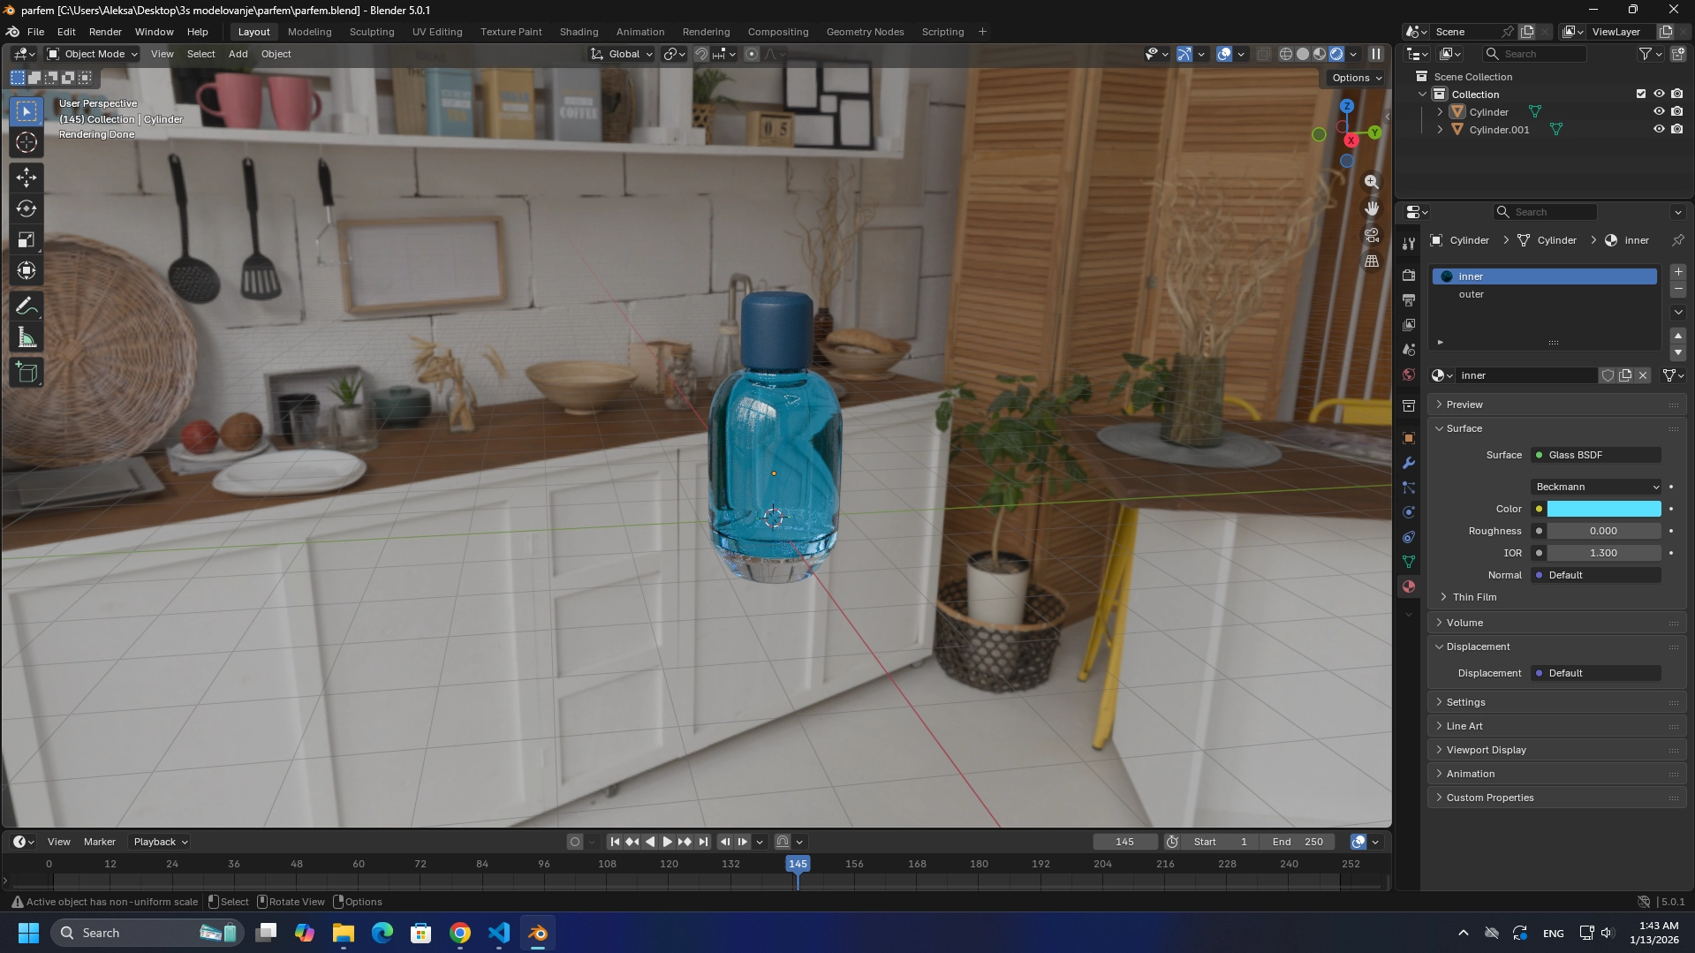
Task: Disable Cylinder in renders camera icon
Action: point(1676,111)
